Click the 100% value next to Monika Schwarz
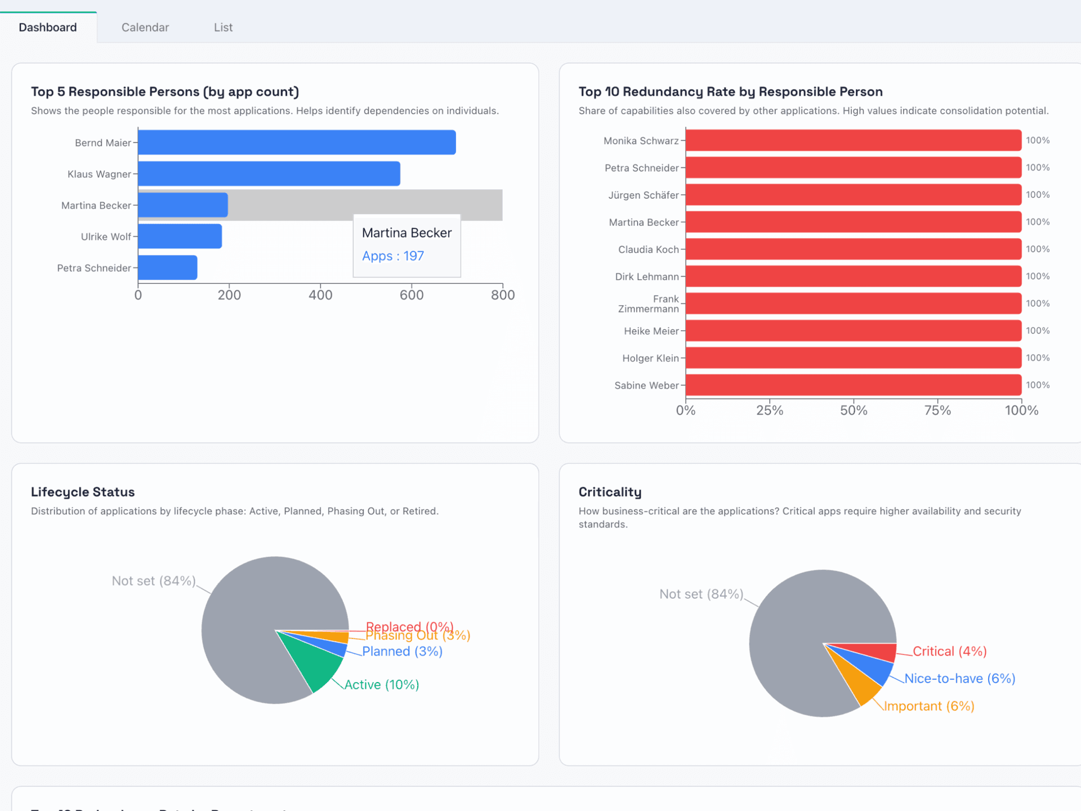Image resolution: width=1081 pixels, height=811 pixels. [1038, 140]
